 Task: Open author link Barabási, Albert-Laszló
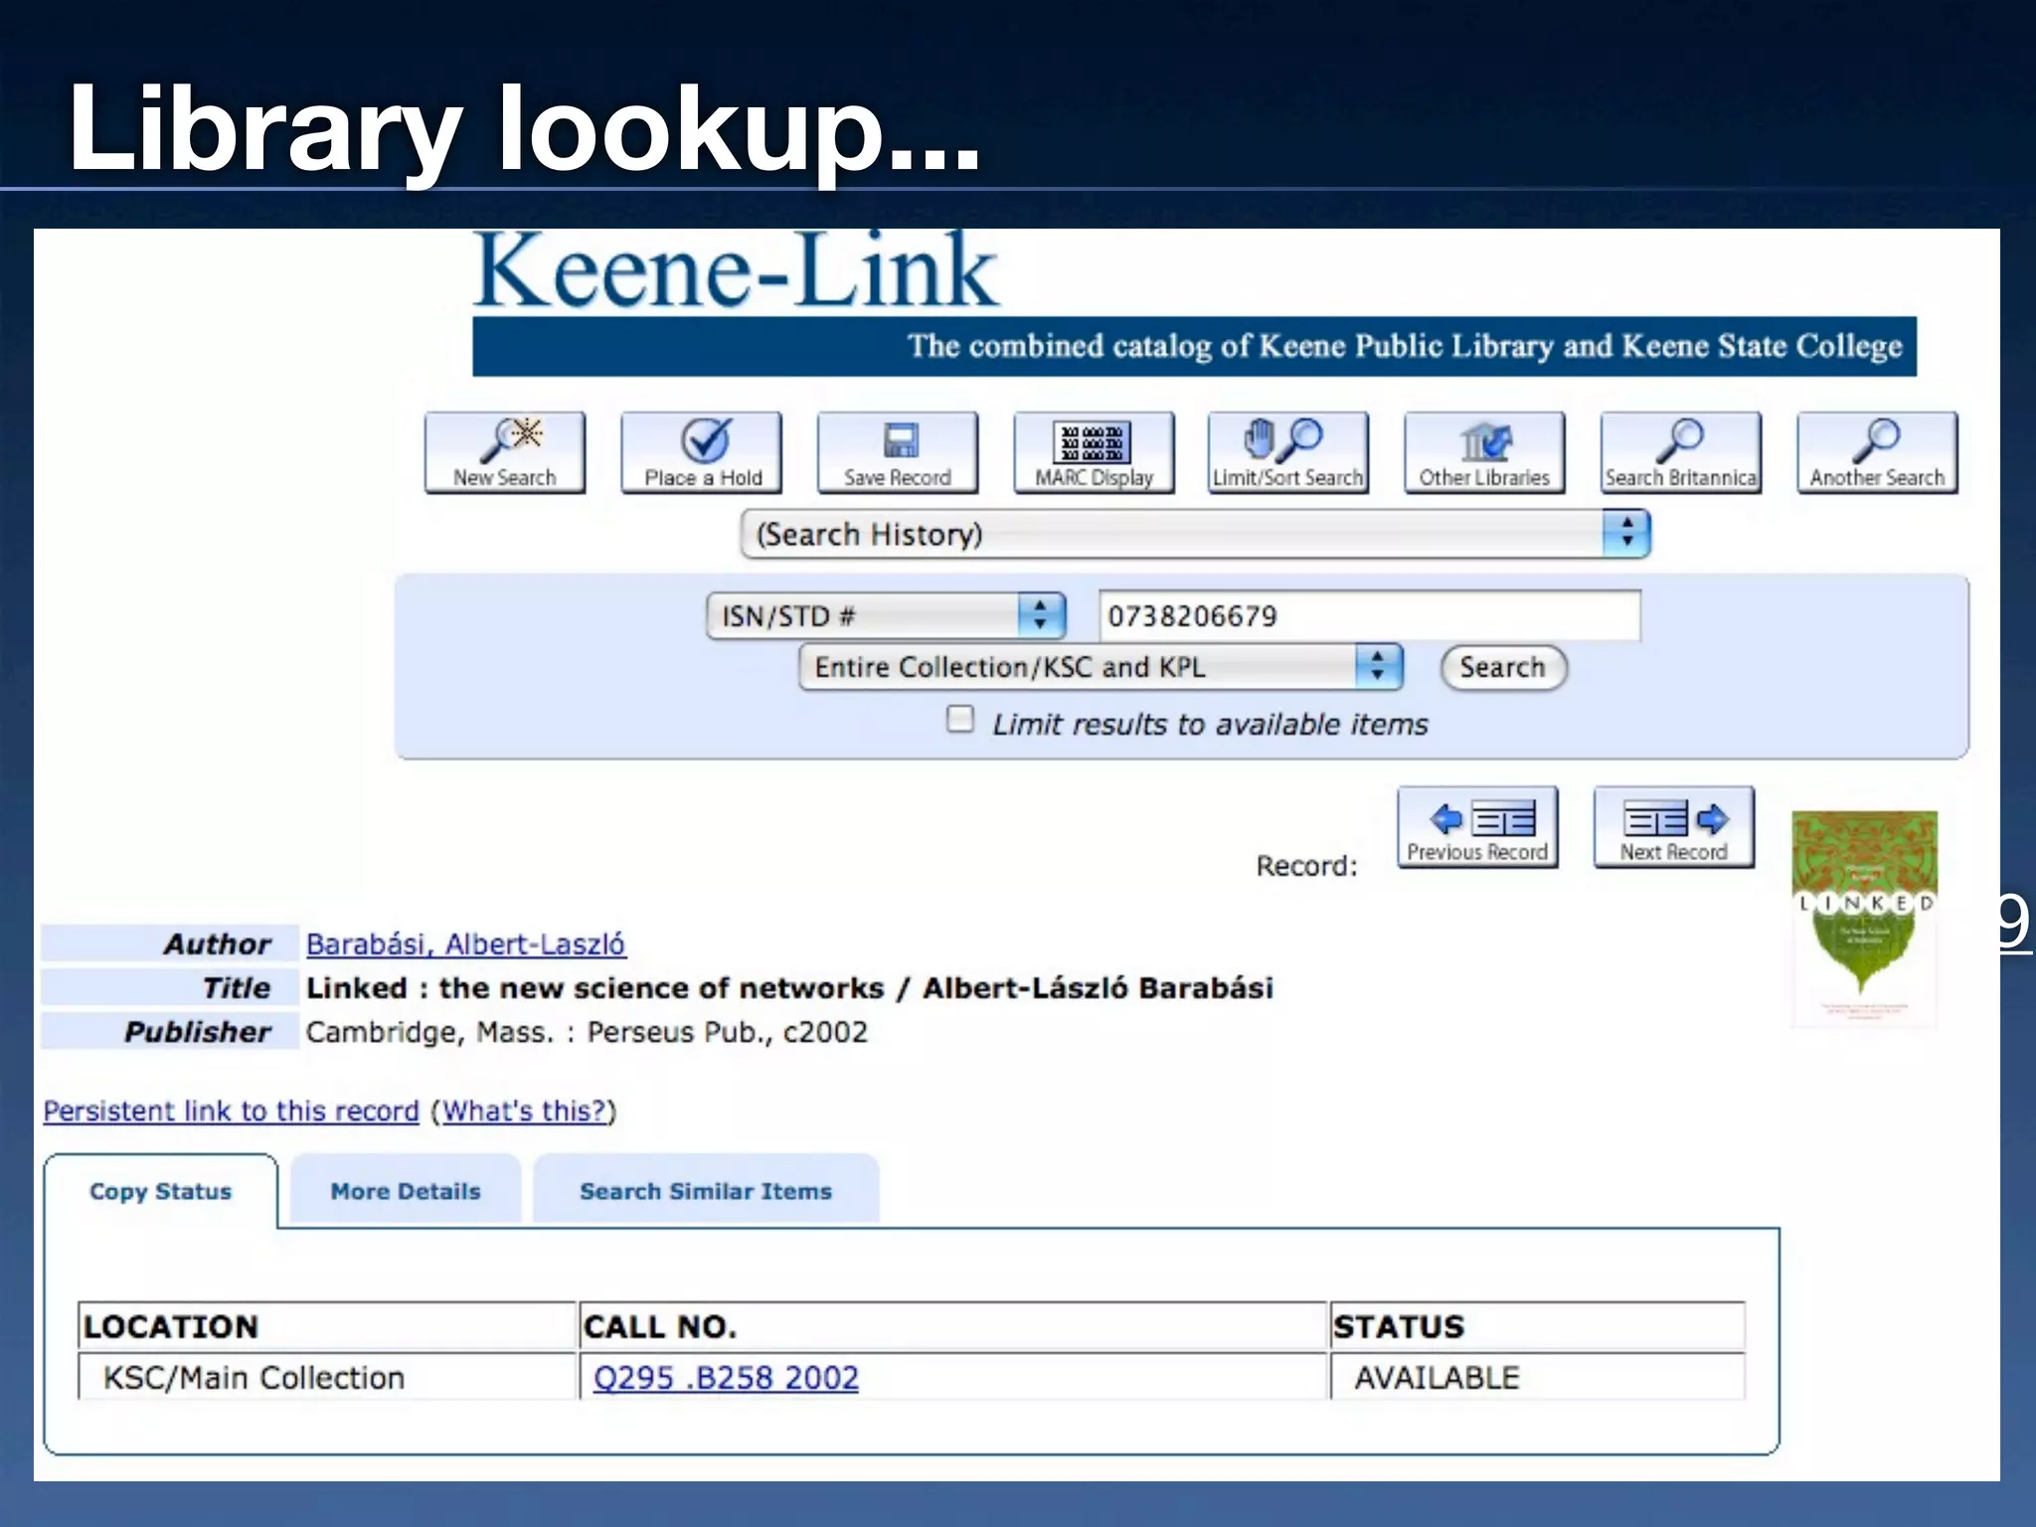pyautogui.click(x=465, y=943)
